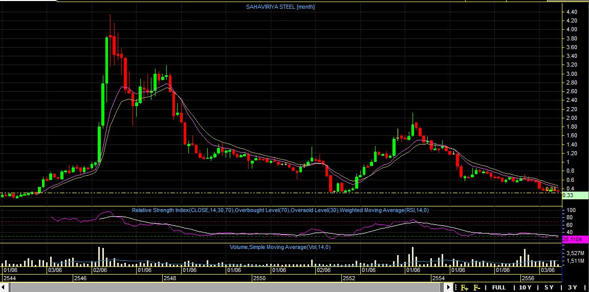Click the F+ font increase icon
Image resolution: width=589 pixels, height=292 pixels.
coord(464,288)
